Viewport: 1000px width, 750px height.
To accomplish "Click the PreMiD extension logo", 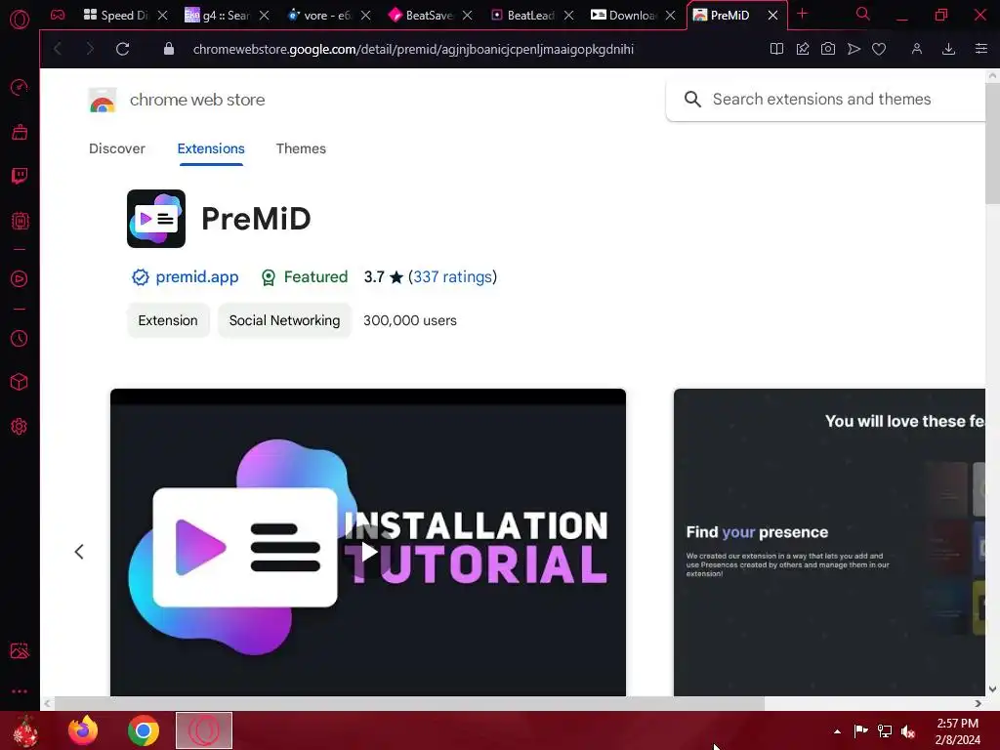I will 156,218.
